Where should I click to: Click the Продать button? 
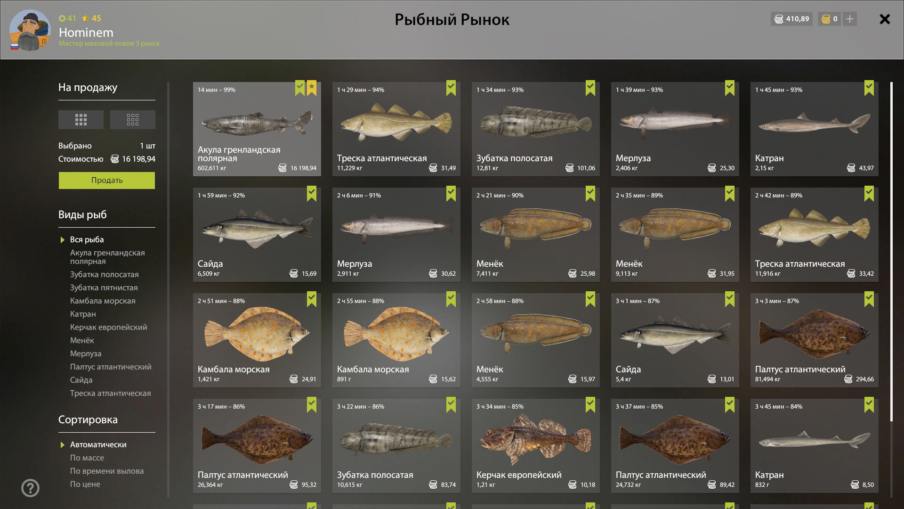pyautogui.click(x=107, y=180)
